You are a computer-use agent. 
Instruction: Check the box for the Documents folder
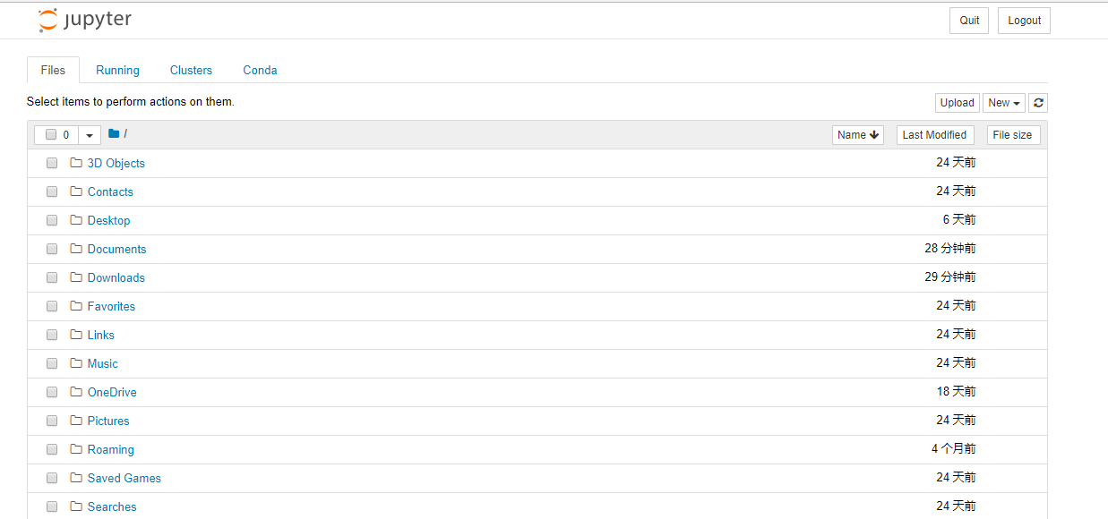pos(52,249)
